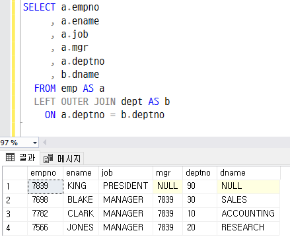Click the empno 7566 cell
This screenshot has height=239, width=290.
[x=46, y=228]
